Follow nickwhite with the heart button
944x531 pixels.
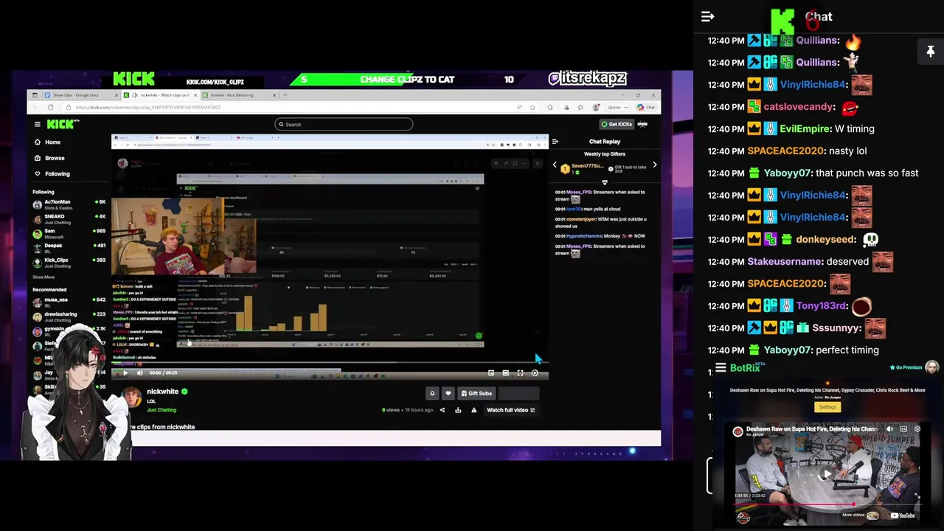click(448, 394)
